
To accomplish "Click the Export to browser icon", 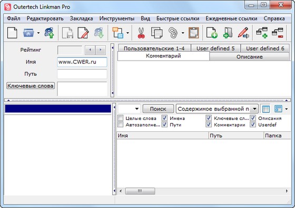I will click(x=99, y=33).
